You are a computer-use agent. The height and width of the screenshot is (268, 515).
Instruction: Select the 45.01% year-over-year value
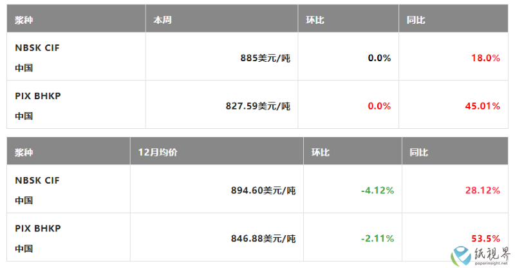482,106
